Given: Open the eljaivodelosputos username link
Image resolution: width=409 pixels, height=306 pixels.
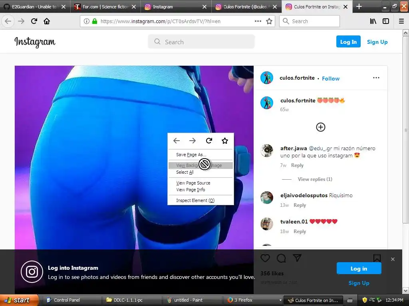Looking at the screenshot, I should pyautogui.click(x=304, y=195).
